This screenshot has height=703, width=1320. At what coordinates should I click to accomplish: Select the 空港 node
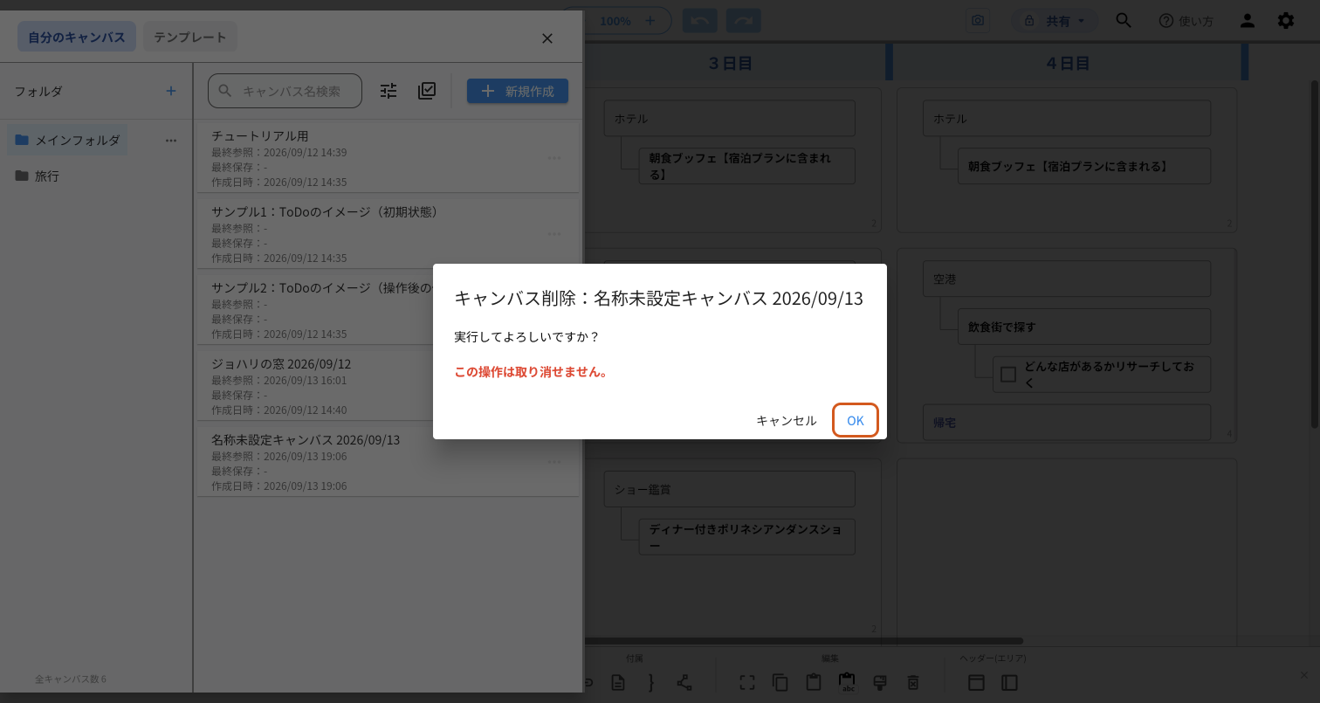click(x=1067, y=279)
